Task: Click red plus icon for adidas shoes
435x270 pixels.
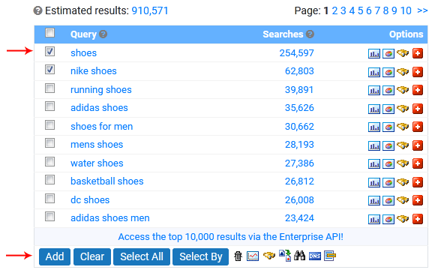Action: (418, 109)
